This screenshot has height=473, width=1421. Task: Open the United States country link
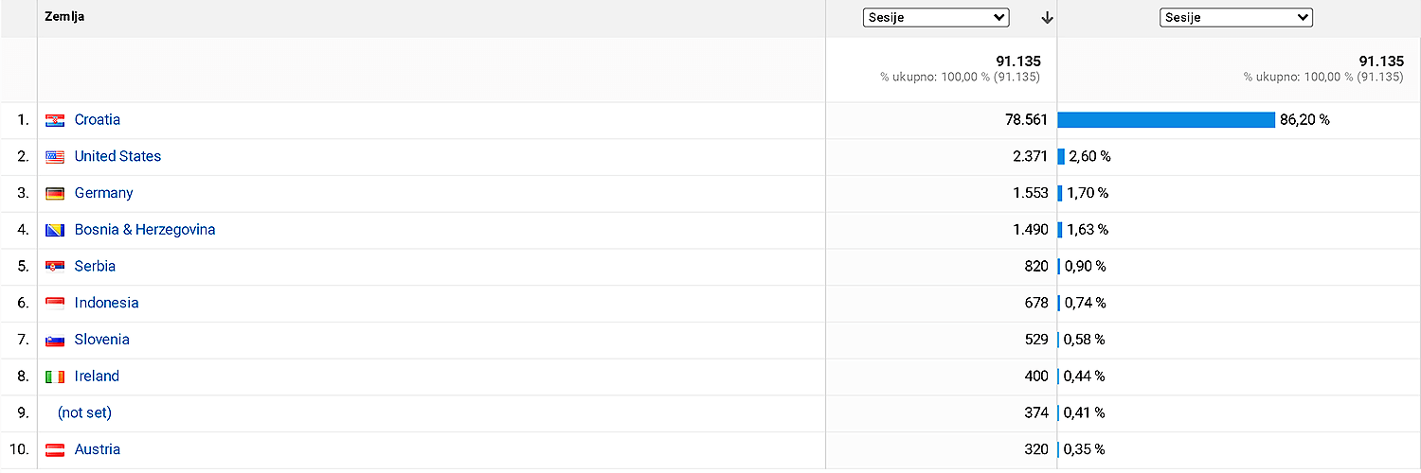(x=117, y=156)
